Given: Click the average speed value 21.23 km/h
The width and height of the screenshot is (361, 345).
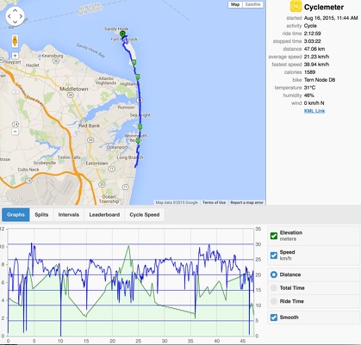Looking at the screenshot, I should pyautogui.click(x=316, y=57).
